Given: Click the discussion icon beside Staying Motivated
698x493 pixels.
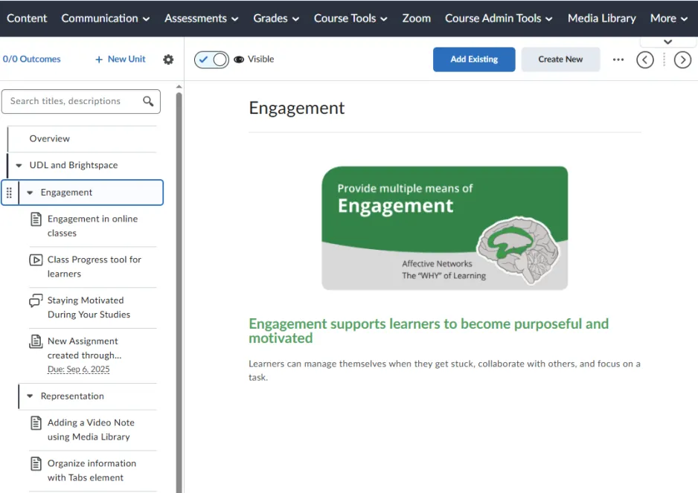Looking at the screenshot, I should (x=36, y=300).
